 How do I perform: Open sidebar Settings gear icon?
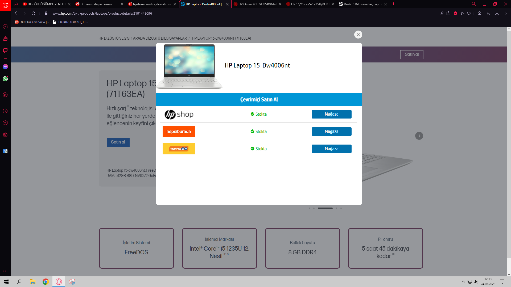pos(5,135)
